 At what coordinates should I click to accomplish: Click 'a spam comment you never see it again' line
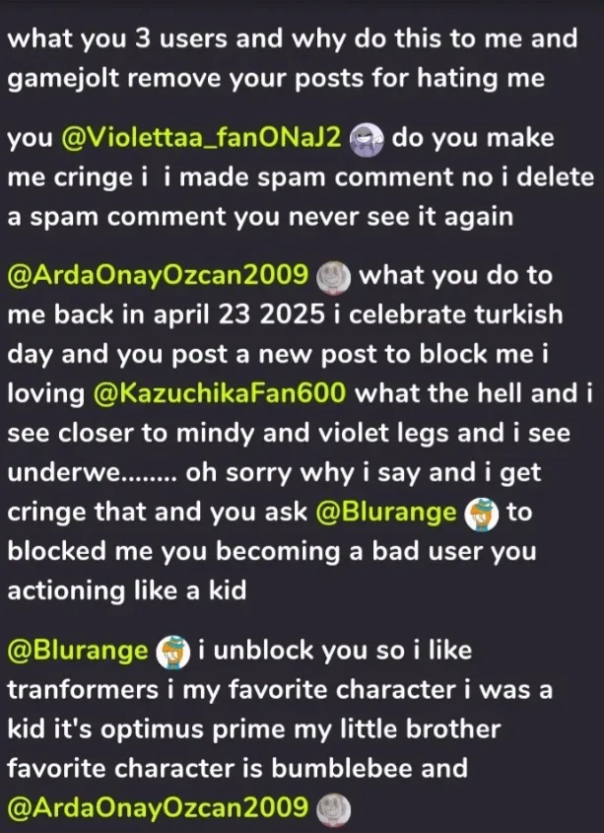point(260,217)
